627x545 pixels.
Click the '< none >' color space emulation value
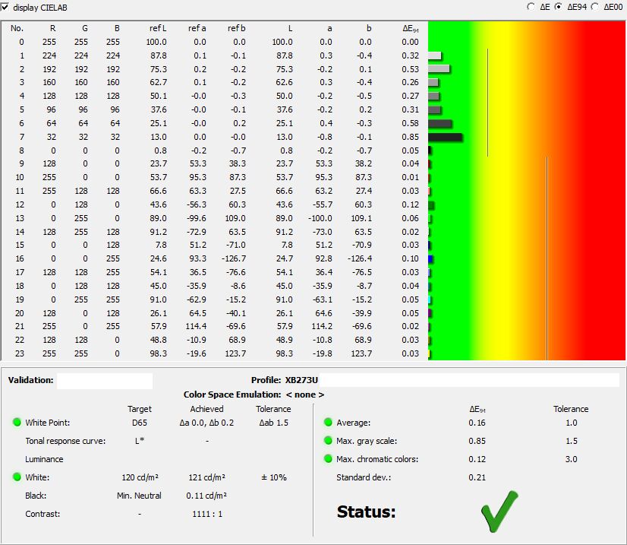(x=304, y=394)
